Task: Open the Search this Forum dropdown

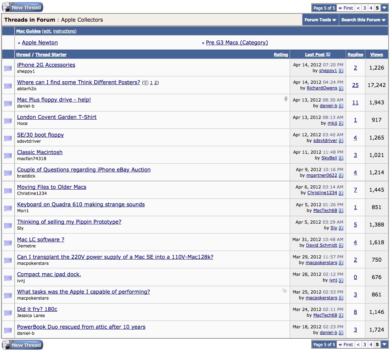Action: [363, 20]
